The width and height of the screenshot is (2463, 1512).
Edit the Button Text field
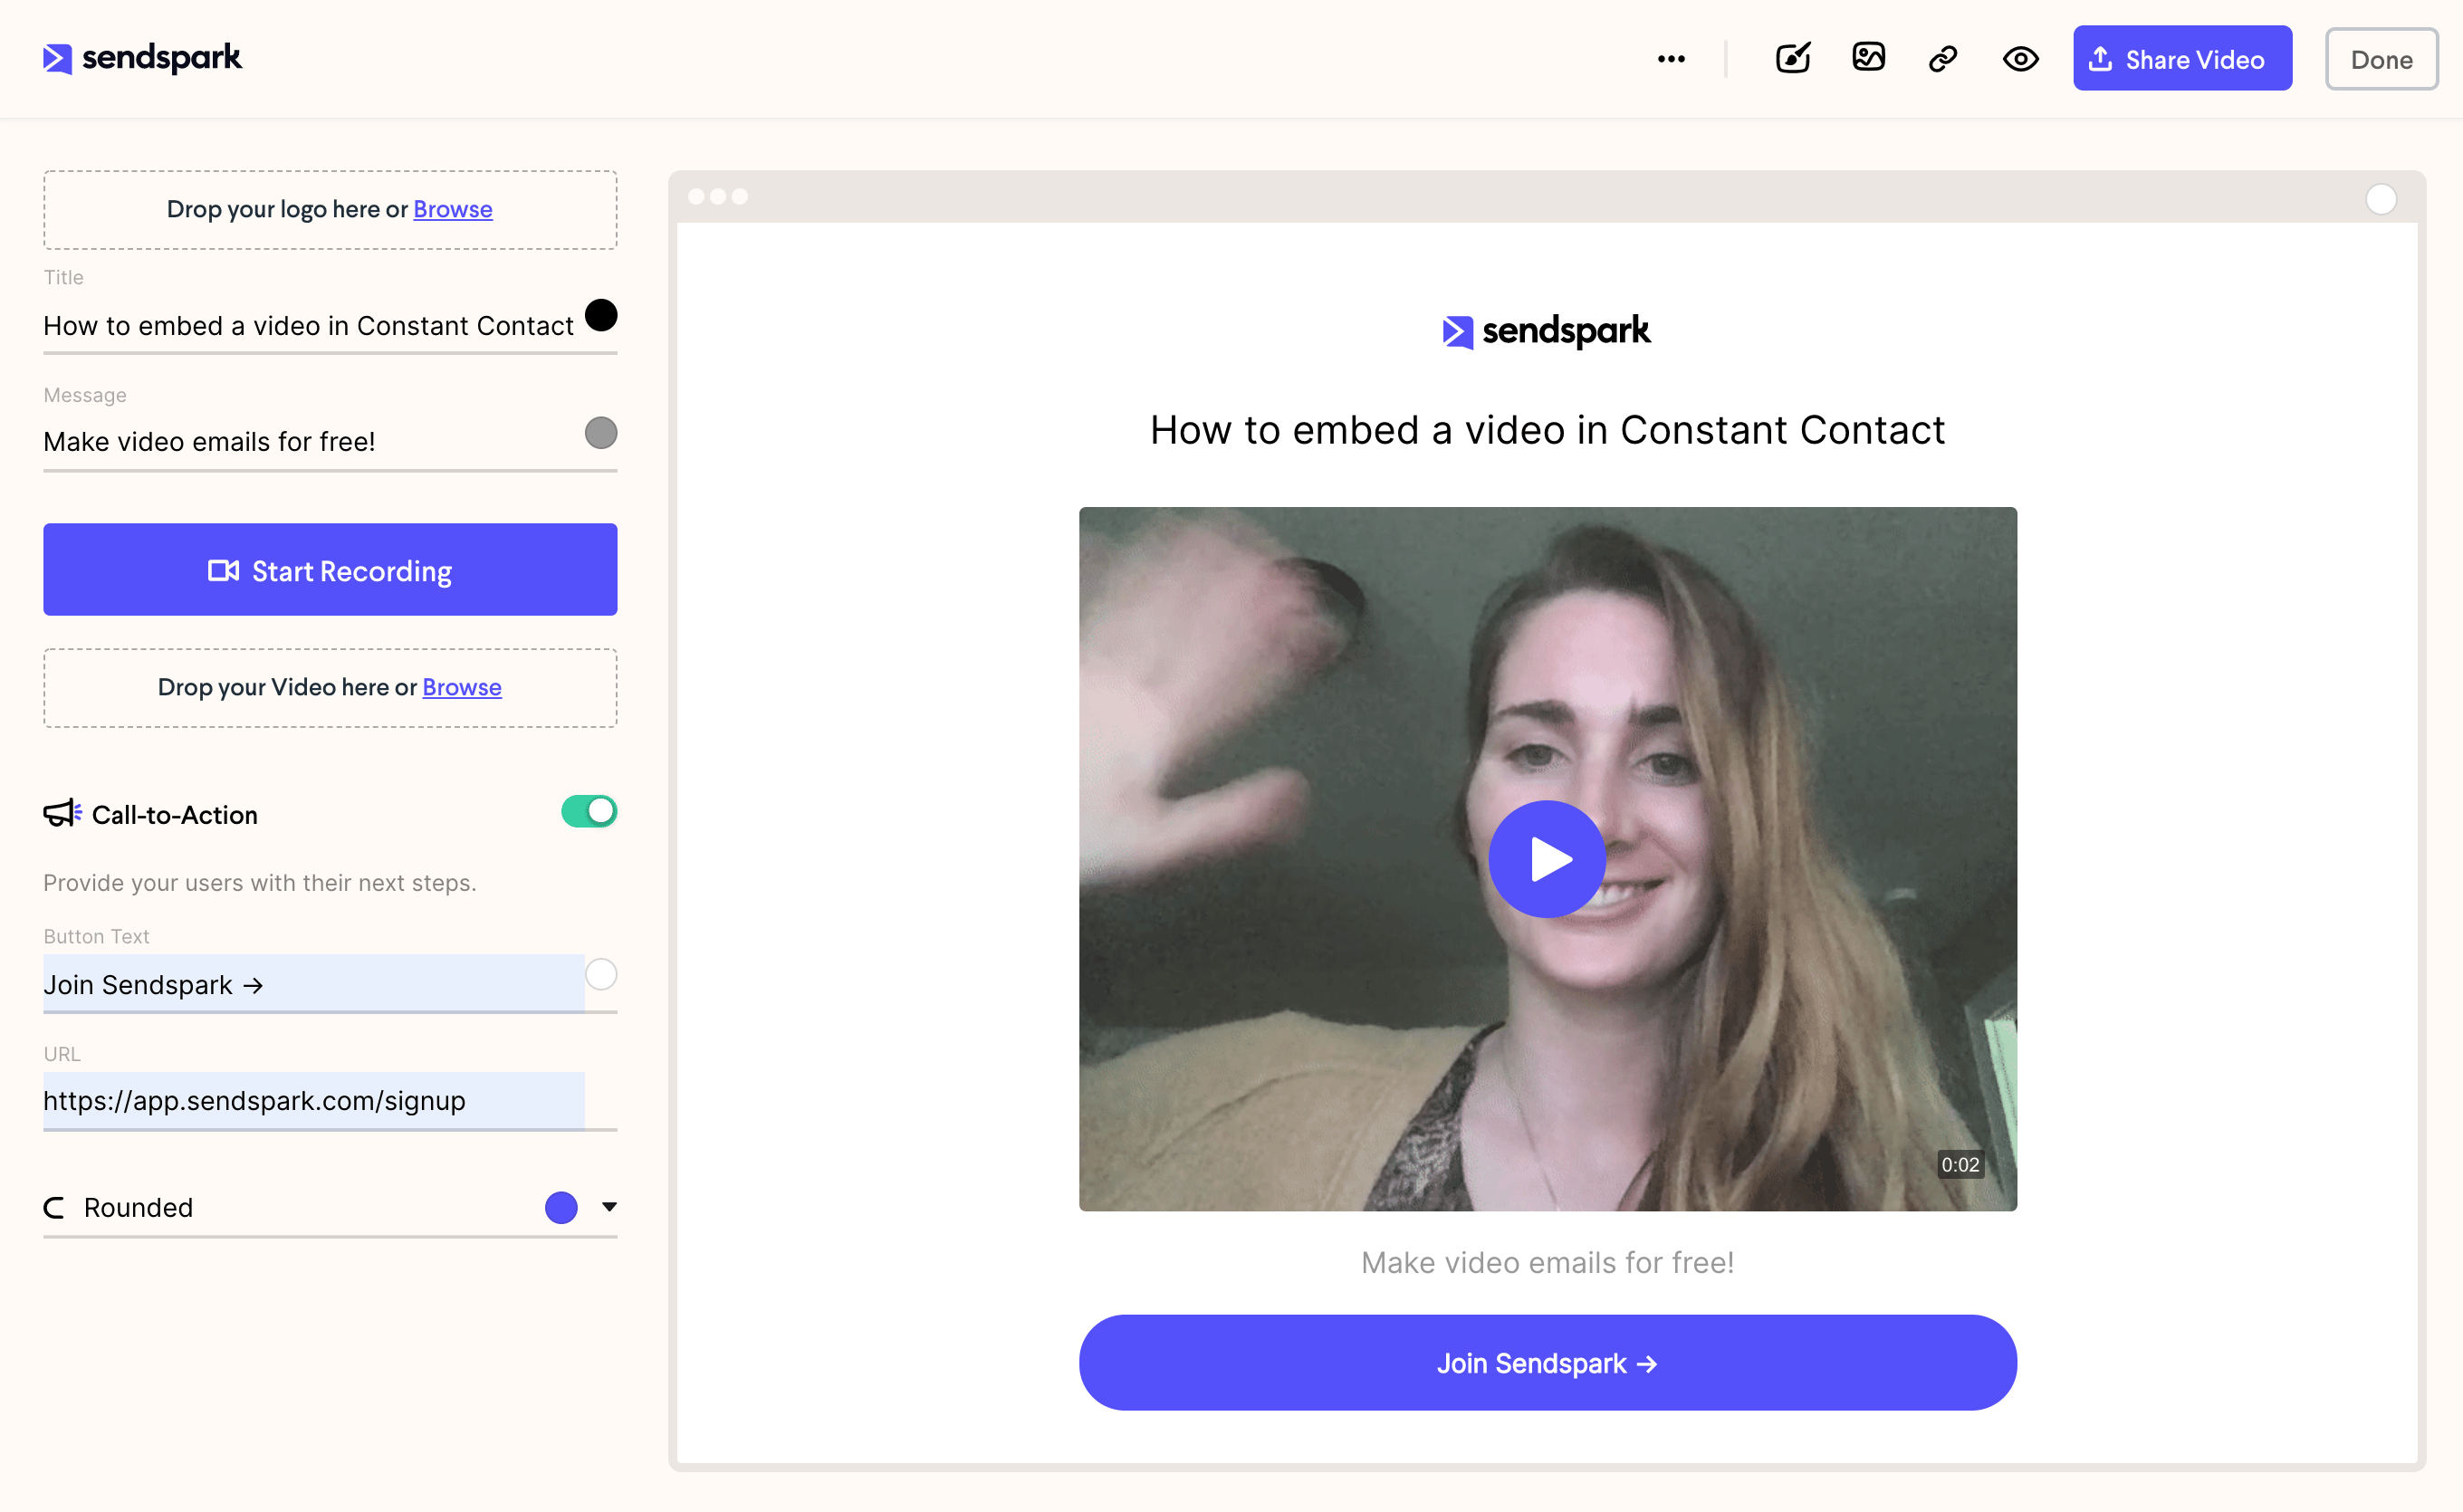point(314,984)
